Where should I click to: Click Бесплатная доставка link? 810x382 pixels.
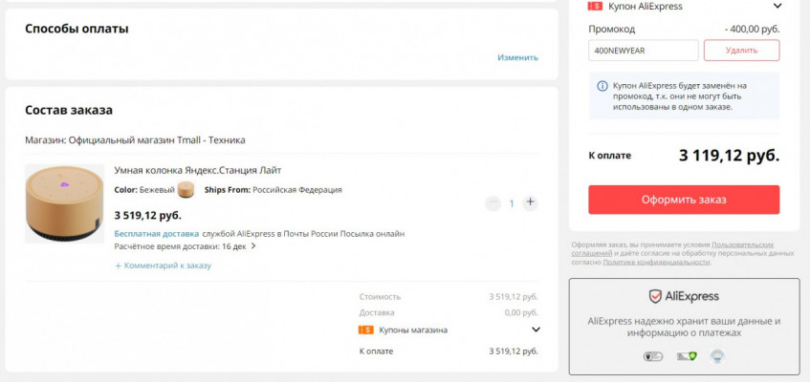click(157, 234)
